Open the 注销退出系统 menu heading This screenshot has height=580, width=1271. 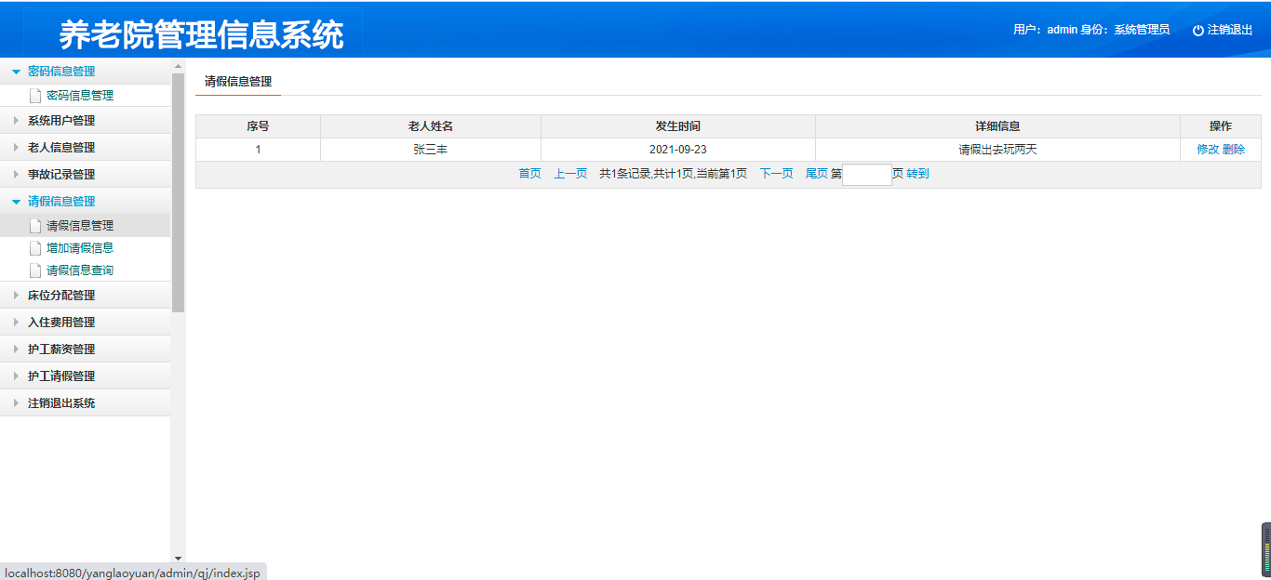(x=61, y=403)
